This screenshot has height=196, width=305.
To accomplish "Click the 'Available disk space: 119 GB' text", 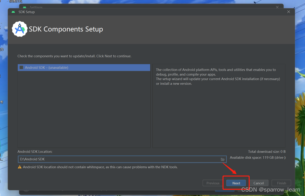I will [257, 158].
